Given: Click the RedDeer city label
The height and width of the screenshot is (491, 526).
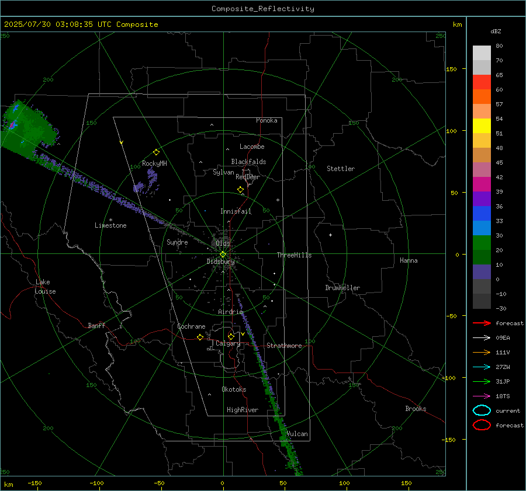Looking at the screenshot, I should (248, 177).
